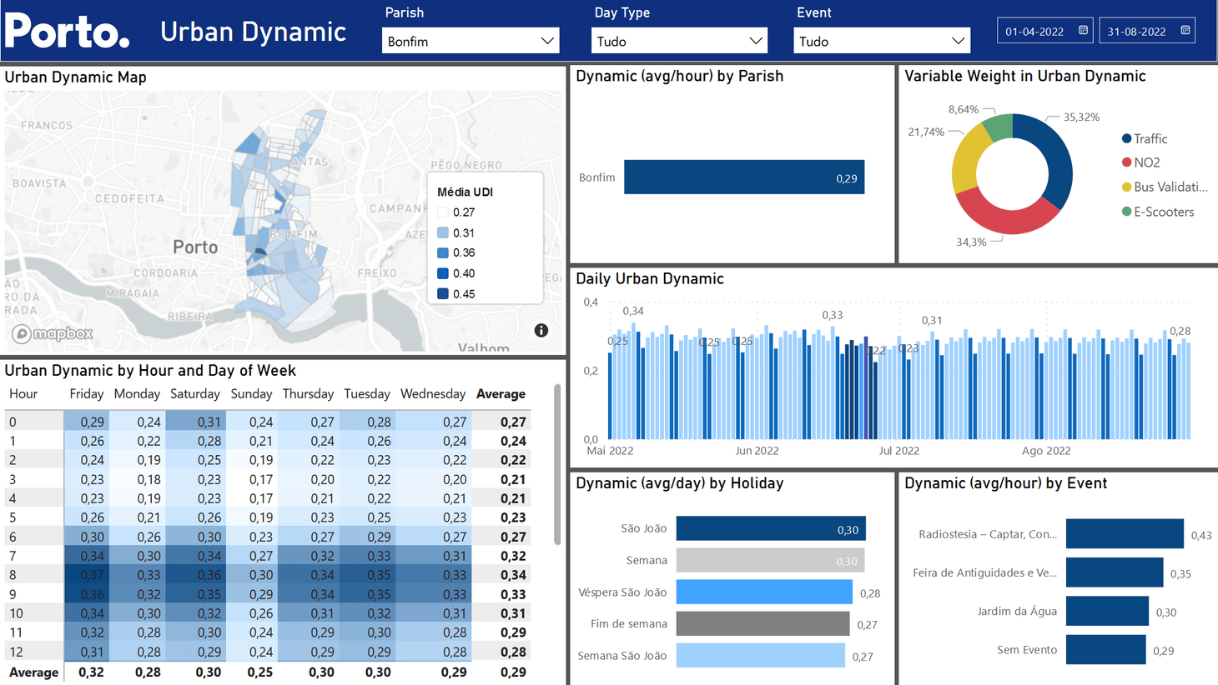
Task: Click the Porto logo
Action: [68, 32]
